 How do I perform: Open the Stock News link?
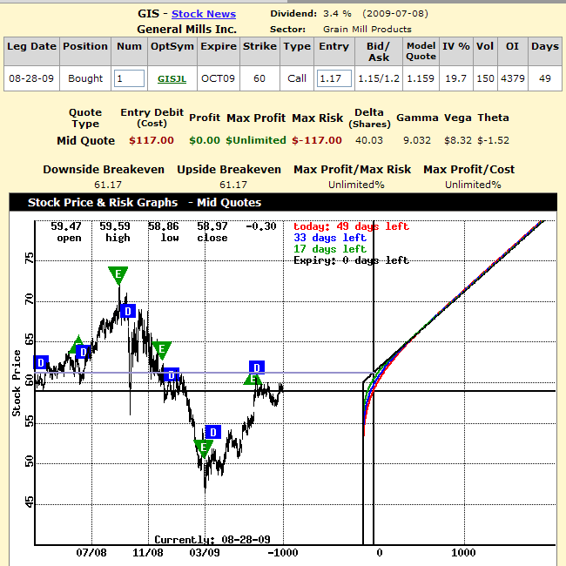coord(203,14)
